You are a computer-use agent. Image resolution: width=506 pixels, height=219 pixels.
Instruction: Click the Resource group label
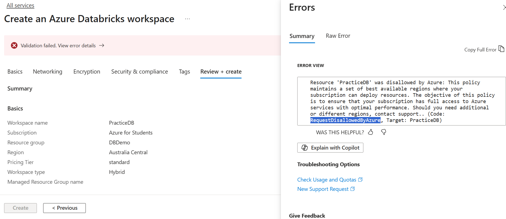26,142
